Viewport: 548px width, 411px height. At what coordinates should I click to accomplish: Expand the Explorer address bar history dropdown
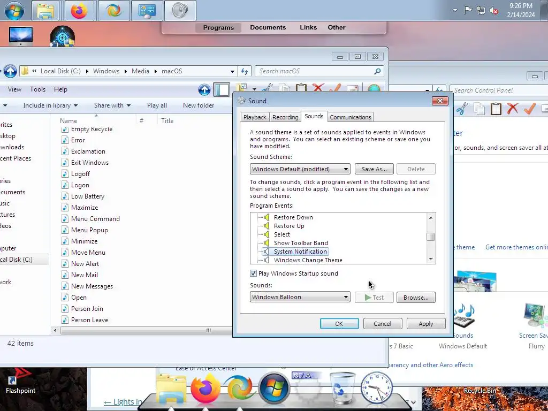coord(232,71)
